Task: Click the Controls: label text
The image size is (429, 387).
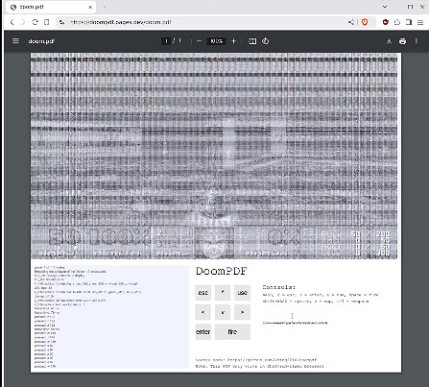Action: tap(278, 287)
